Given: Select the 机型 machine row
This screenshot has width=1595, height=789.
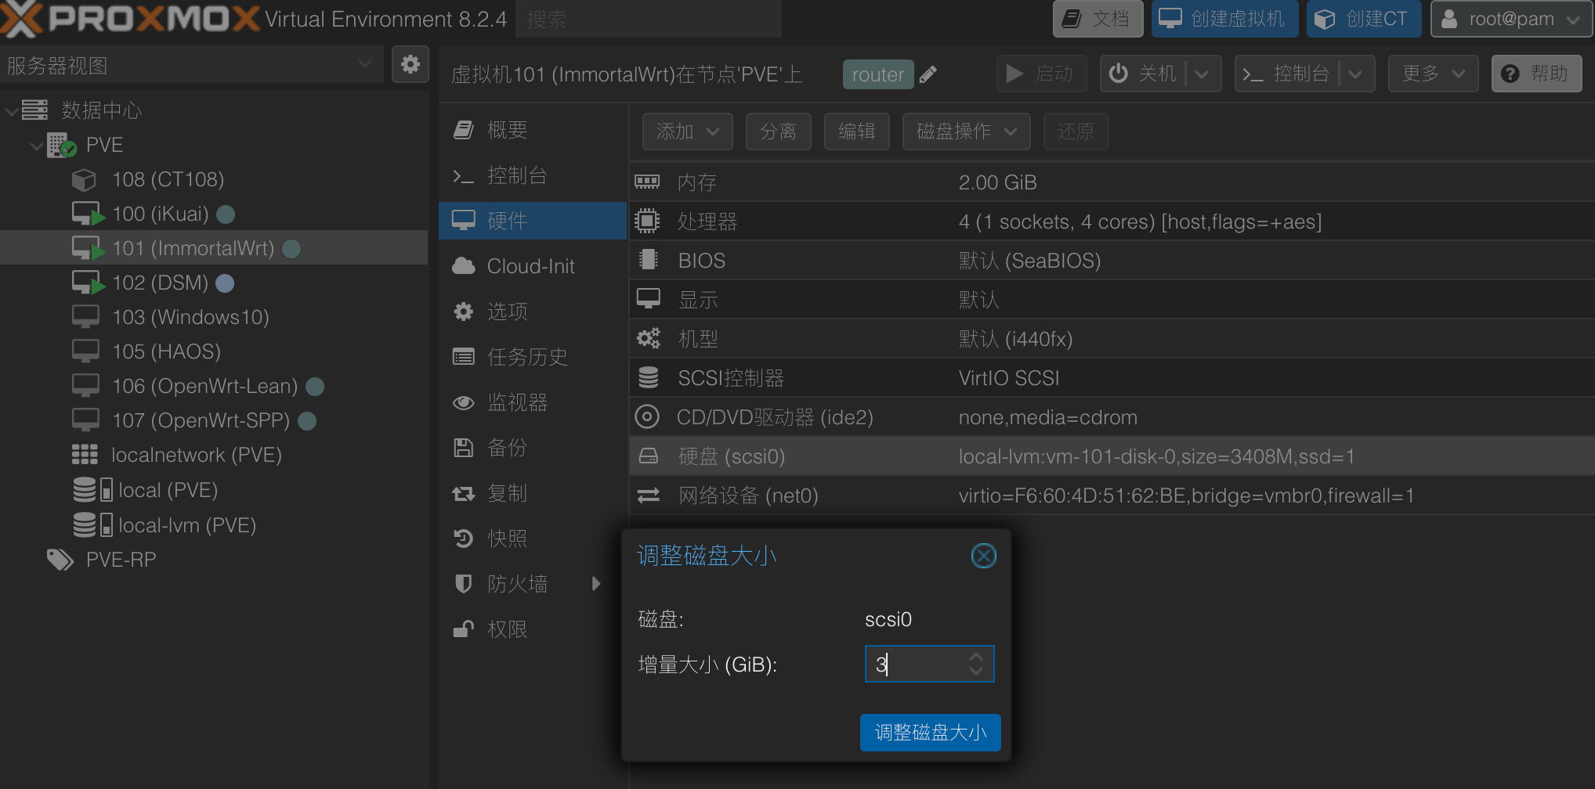Looking at the screenshot, I should click(1112, 339).
